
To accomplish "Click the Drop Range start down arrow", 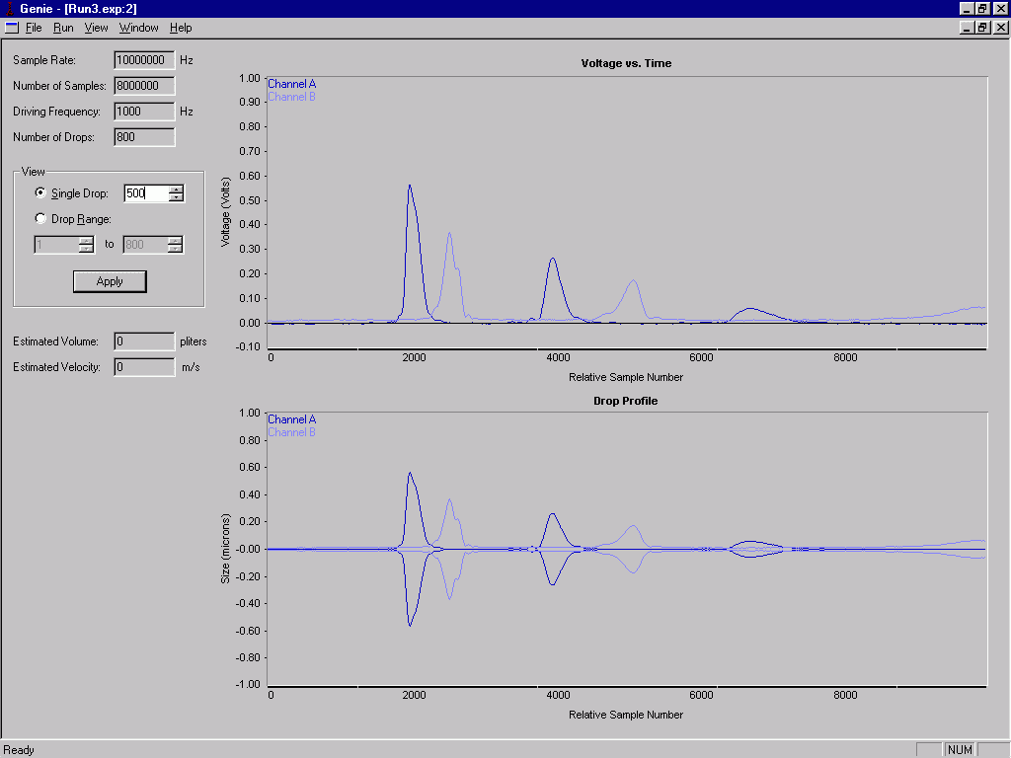I will [86, 249].
